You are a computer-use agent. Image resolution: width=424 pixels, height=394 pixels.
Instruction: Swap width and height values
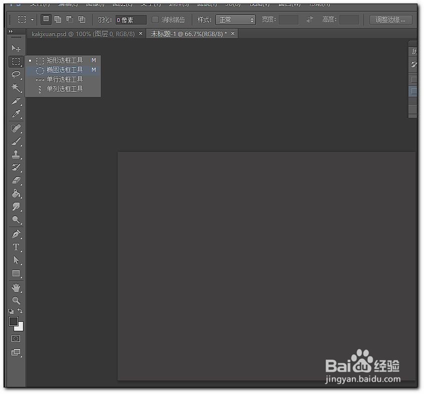pyautogui.click(x=310, y=20)
